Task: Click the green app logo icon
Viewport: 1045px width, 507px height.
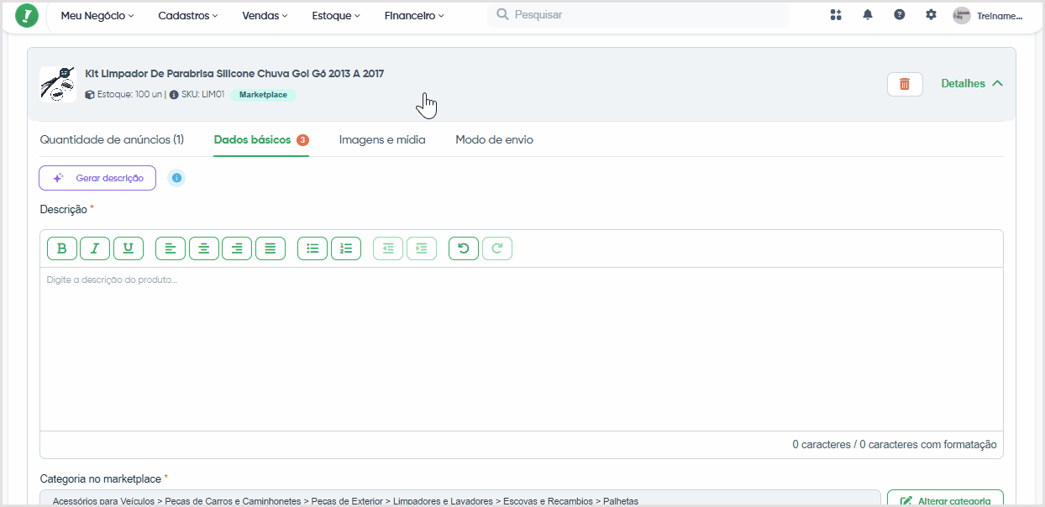Action: 27,16
